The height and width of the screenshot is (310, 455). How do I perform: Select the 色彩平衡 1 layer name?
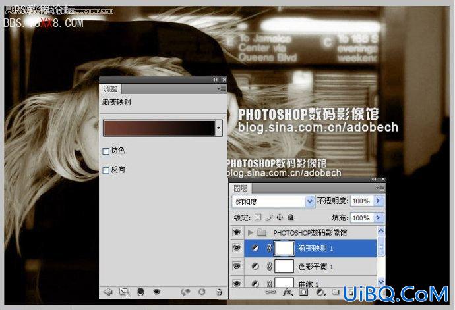click(315, 267)
